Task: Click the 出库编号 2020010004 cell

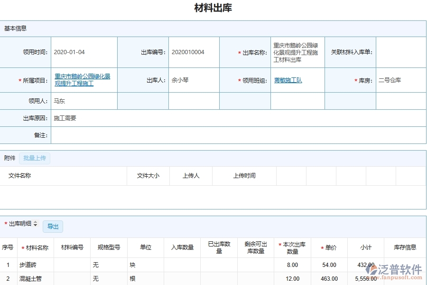Action: (x=188, y=52)
